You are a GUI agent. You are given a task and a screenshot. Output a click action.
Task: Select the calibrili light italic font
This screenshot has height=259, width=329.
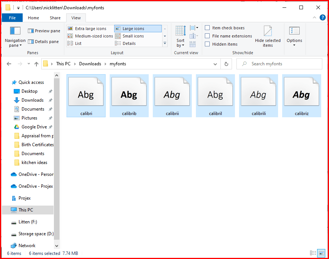(258, 96)
